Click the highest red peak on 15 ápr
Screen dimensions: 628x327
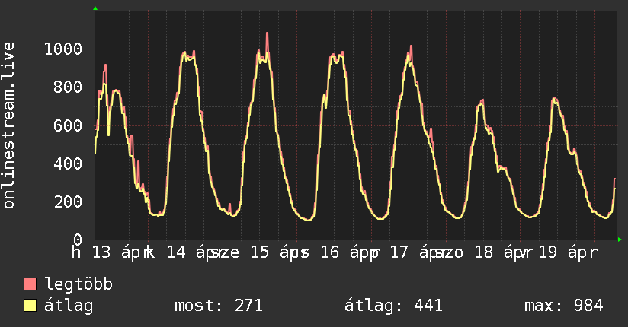click(x=267, y=33)
